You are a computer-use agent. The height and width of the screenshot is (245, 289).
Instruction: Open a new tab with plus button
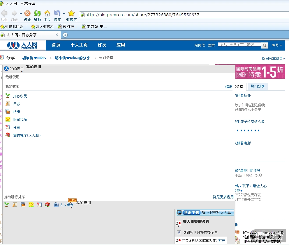tap(65, 35)
